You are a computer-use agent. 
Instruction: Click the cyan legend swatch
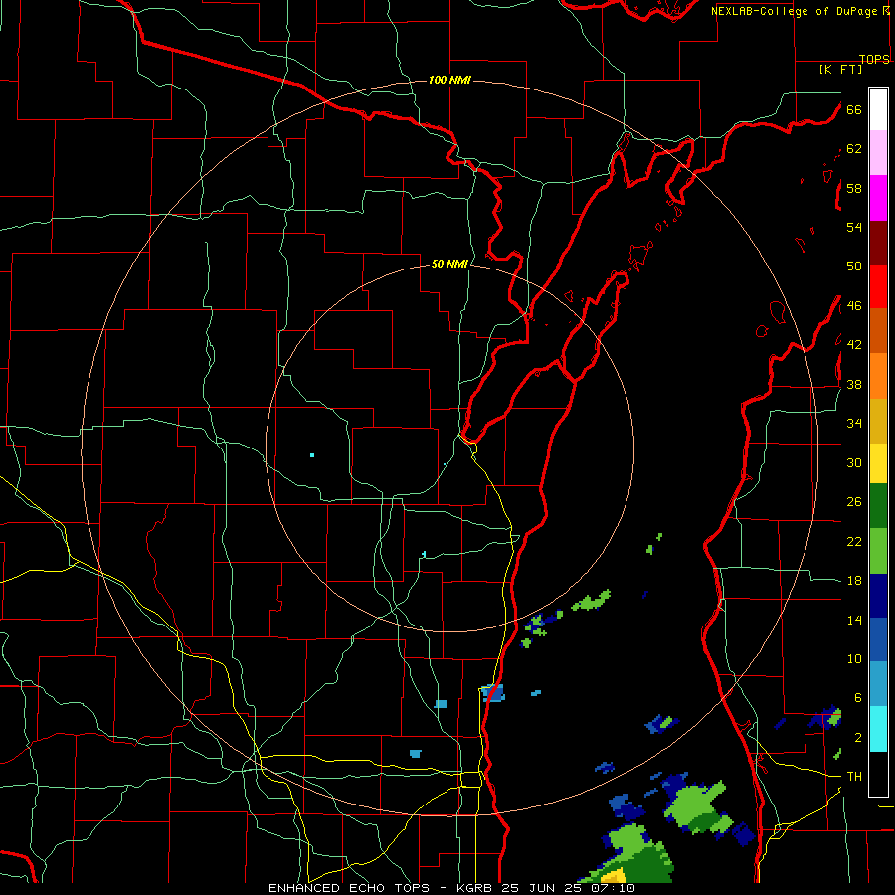(878, 729)
